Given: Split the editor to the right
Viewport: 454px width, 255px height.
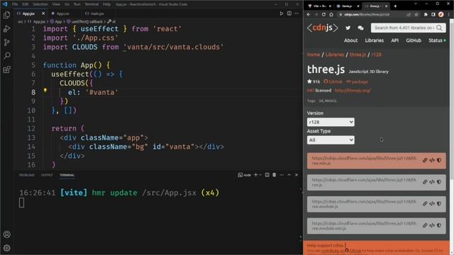Looking at the screenshot, I should click(x=289, y=13).
